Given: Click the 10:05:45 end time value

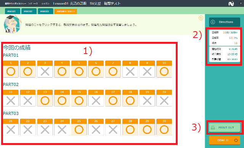Looking at the screenshot, I should [x=233, y=54].
